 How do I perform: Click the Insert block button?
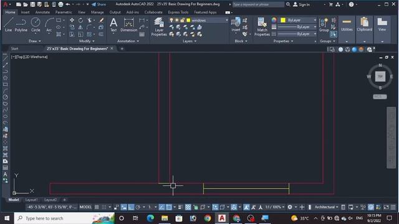point(236,25)
